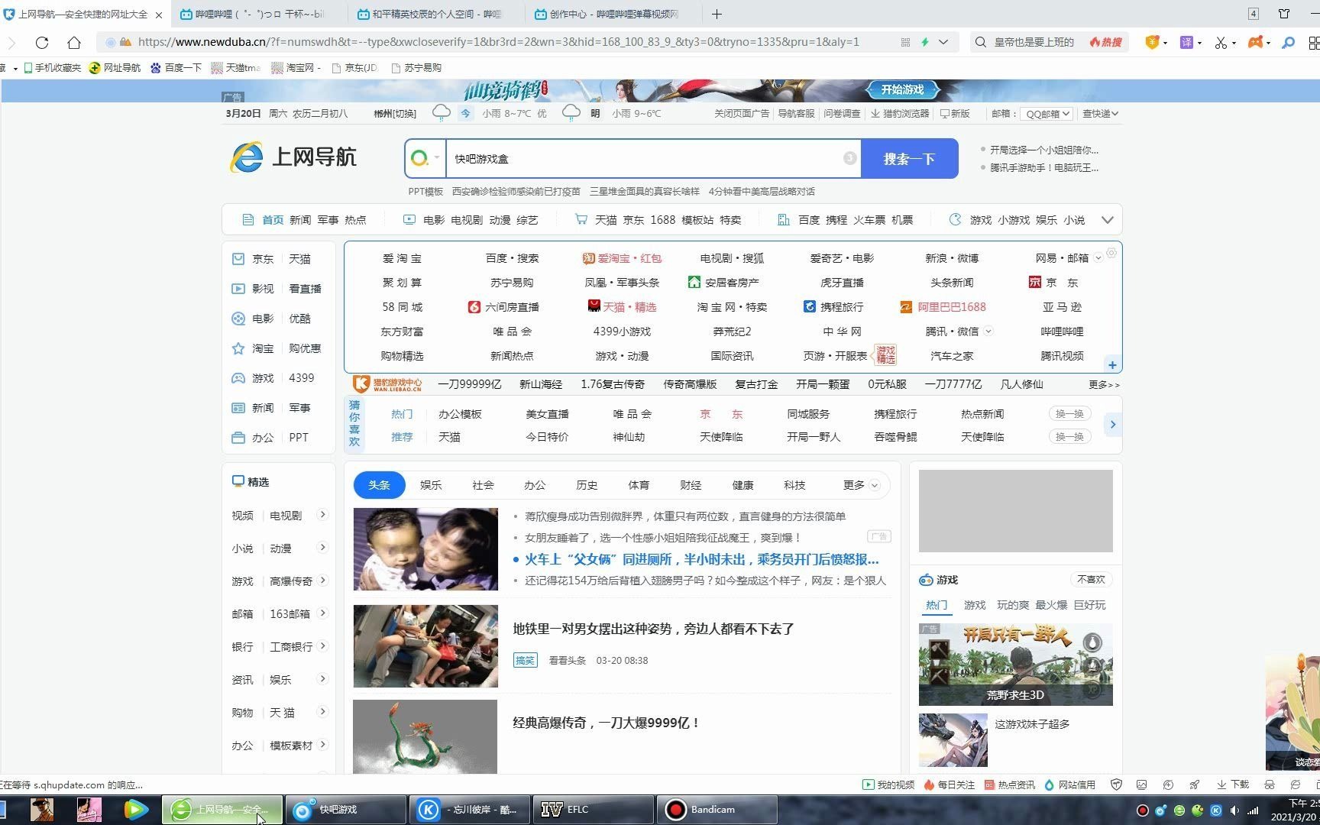Open the QQ邮箱 mailbox dropdown
Image resolution: width=1320 pixels, height=825 pixels.
point(1047,114)
